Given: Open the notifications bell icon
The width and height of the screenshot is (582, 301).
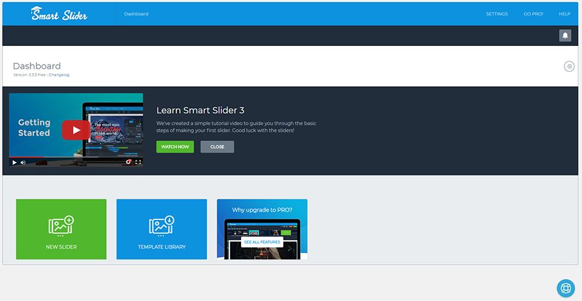Looking at the screenshot, I should click(565, 36).
